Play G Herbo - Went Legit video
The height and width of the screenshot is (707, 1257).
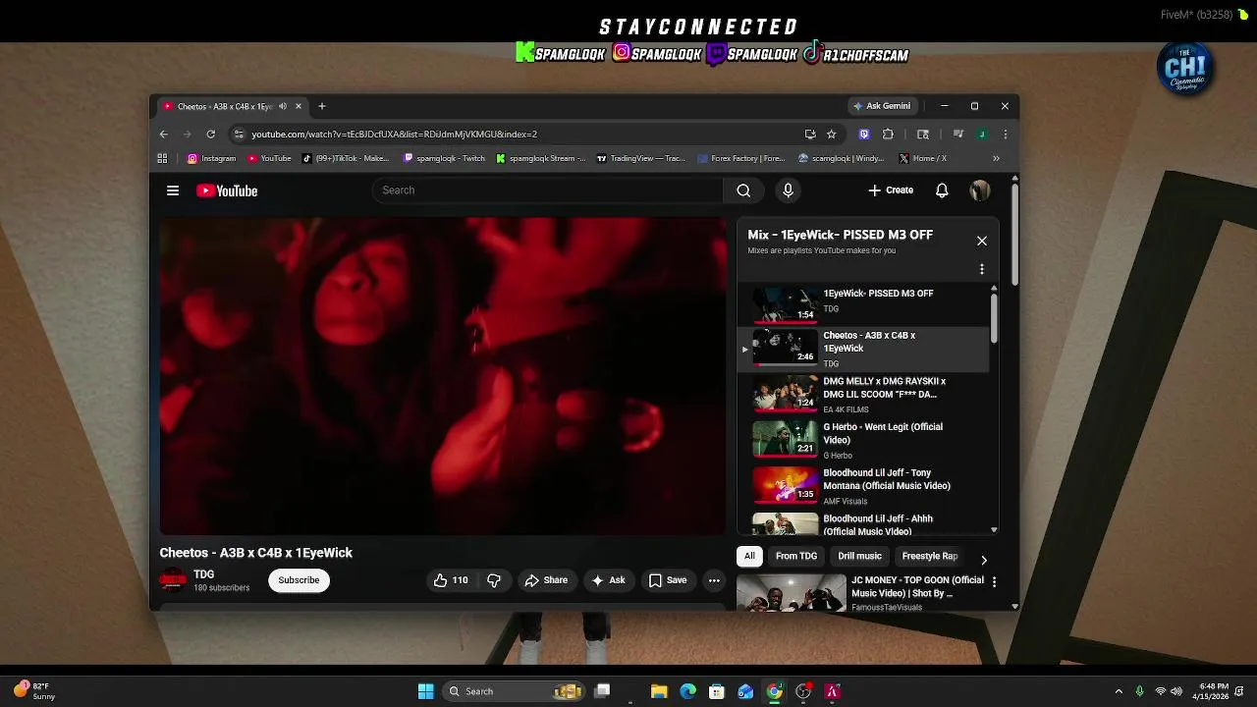(862, 440)
